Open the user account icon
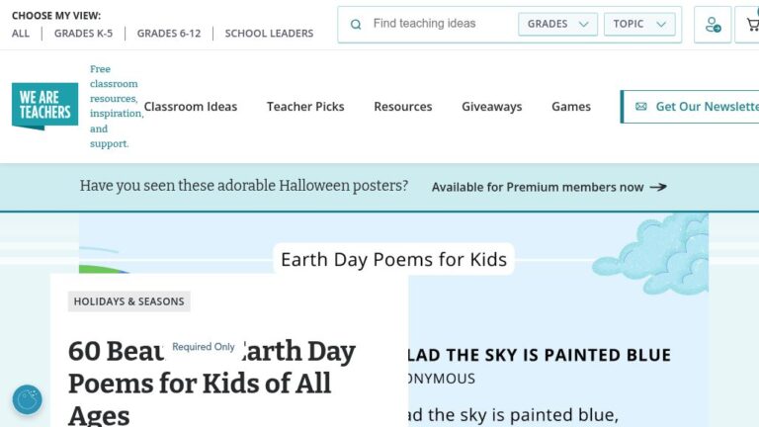The height and width of the screenshot is (427, 759). [x=713, y=25]
